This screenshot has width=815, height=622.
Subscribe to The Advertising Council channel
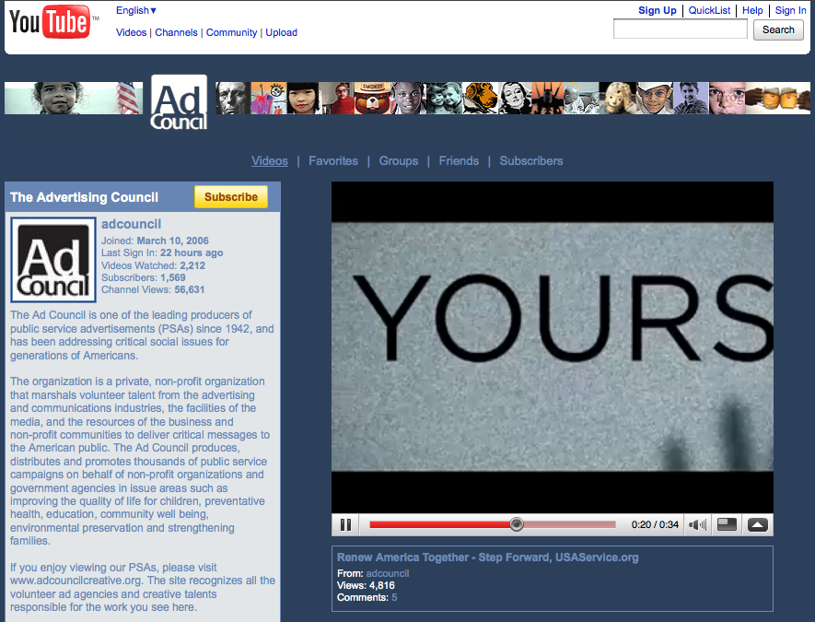point(231,197)
